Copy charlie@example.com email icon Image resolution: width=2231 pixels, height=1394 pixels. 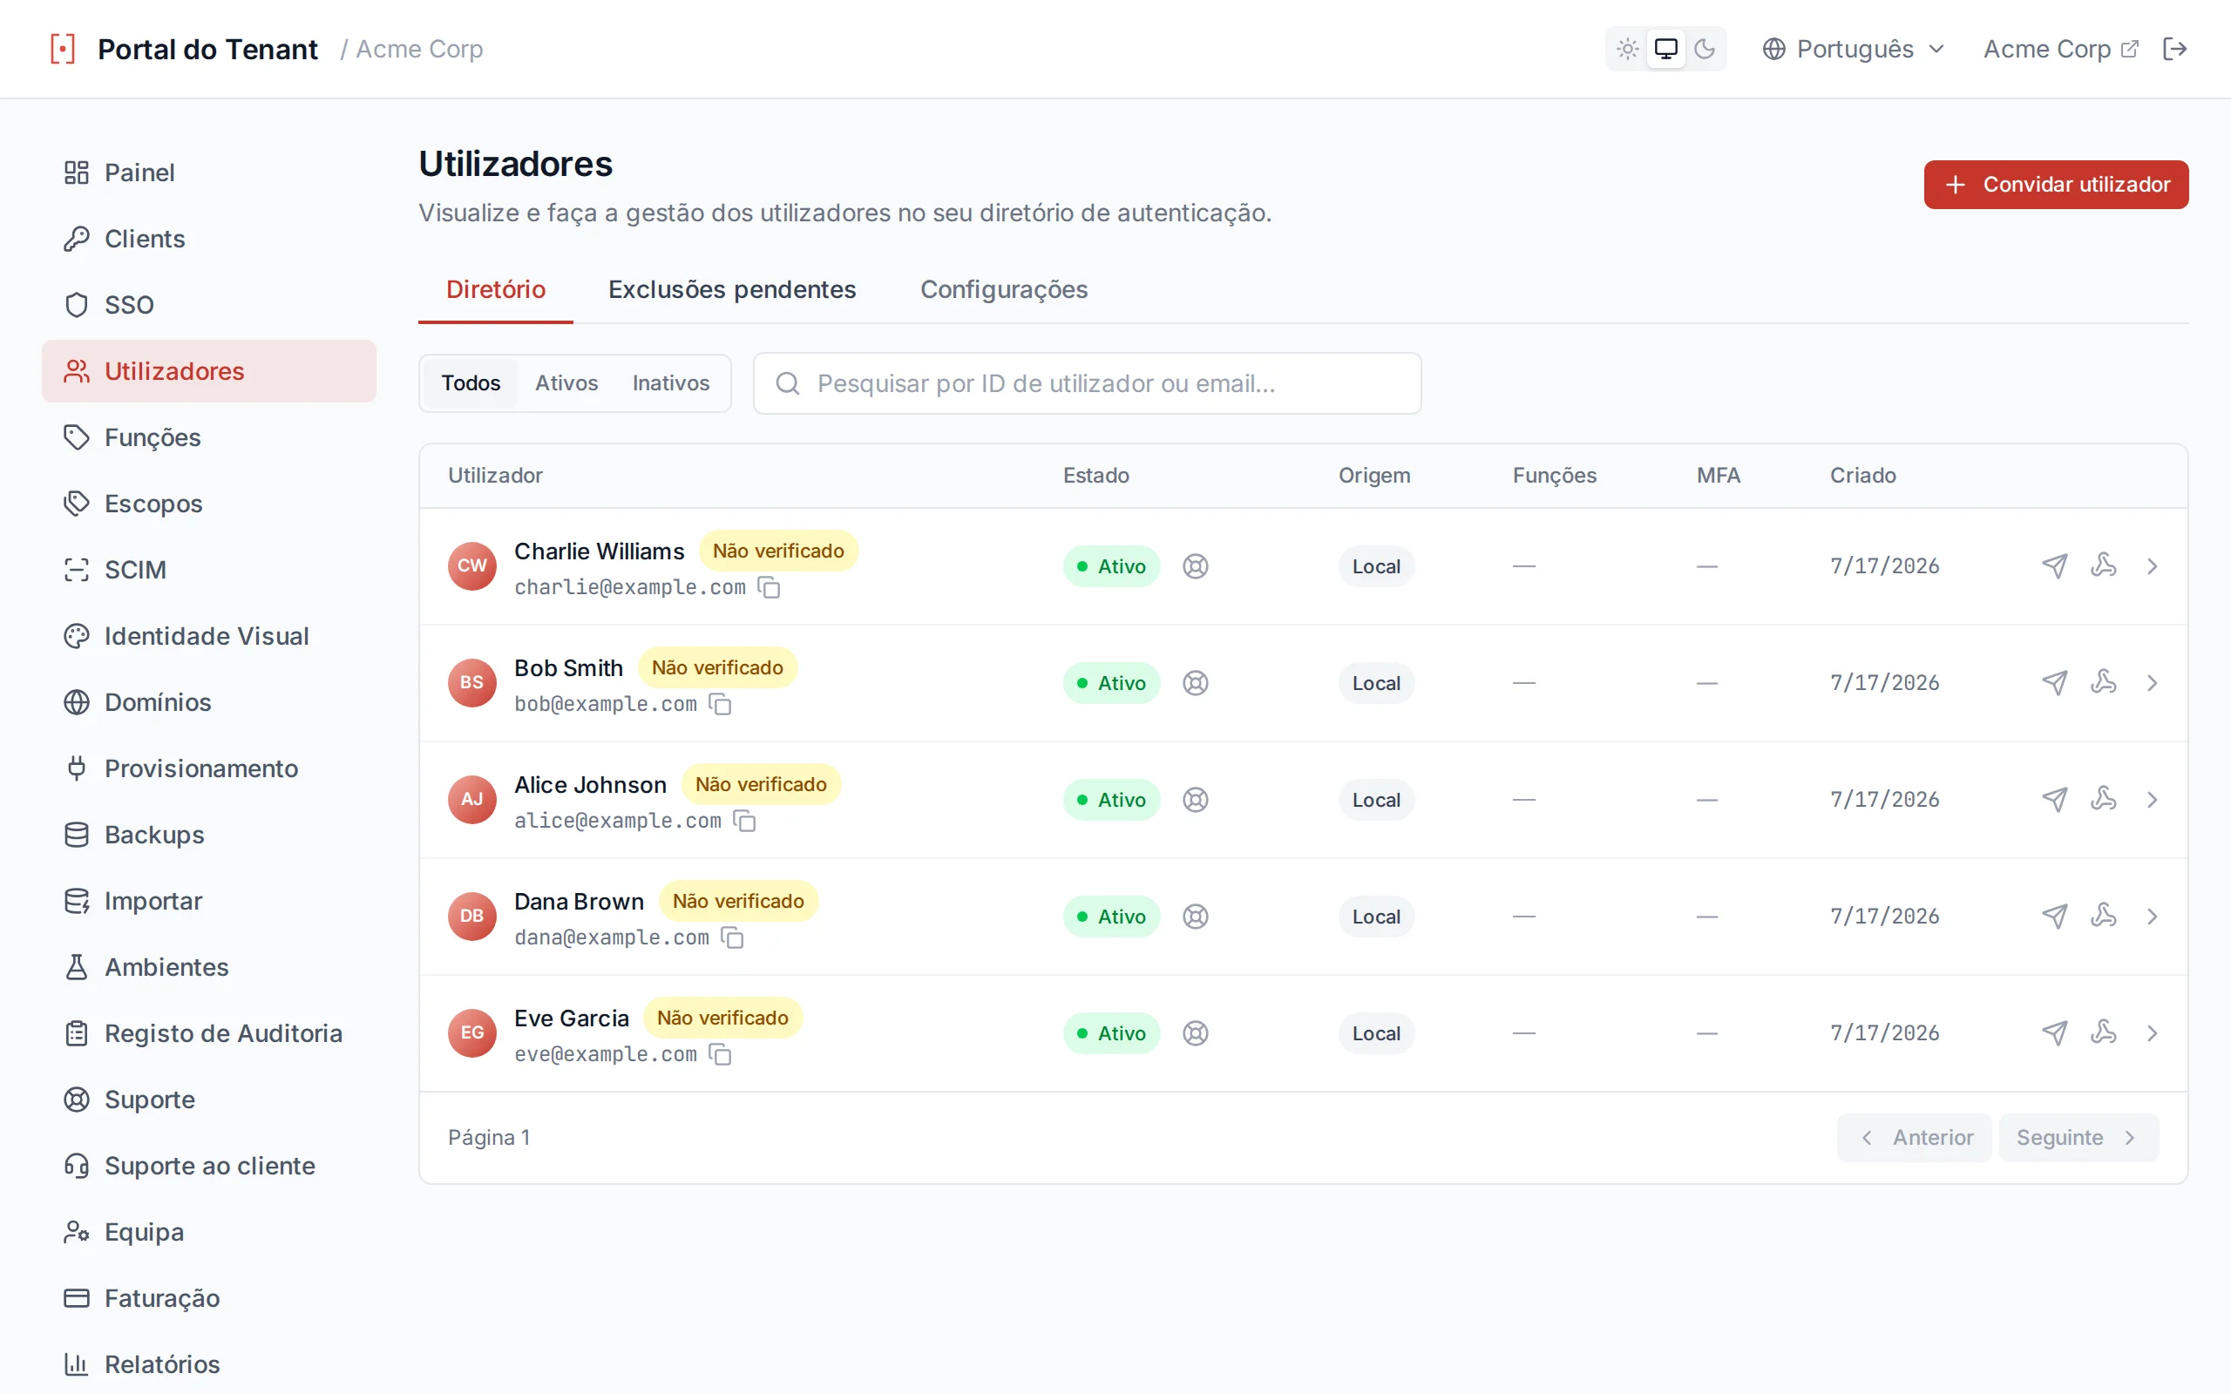pyautogui.click(x=769, y=587)
